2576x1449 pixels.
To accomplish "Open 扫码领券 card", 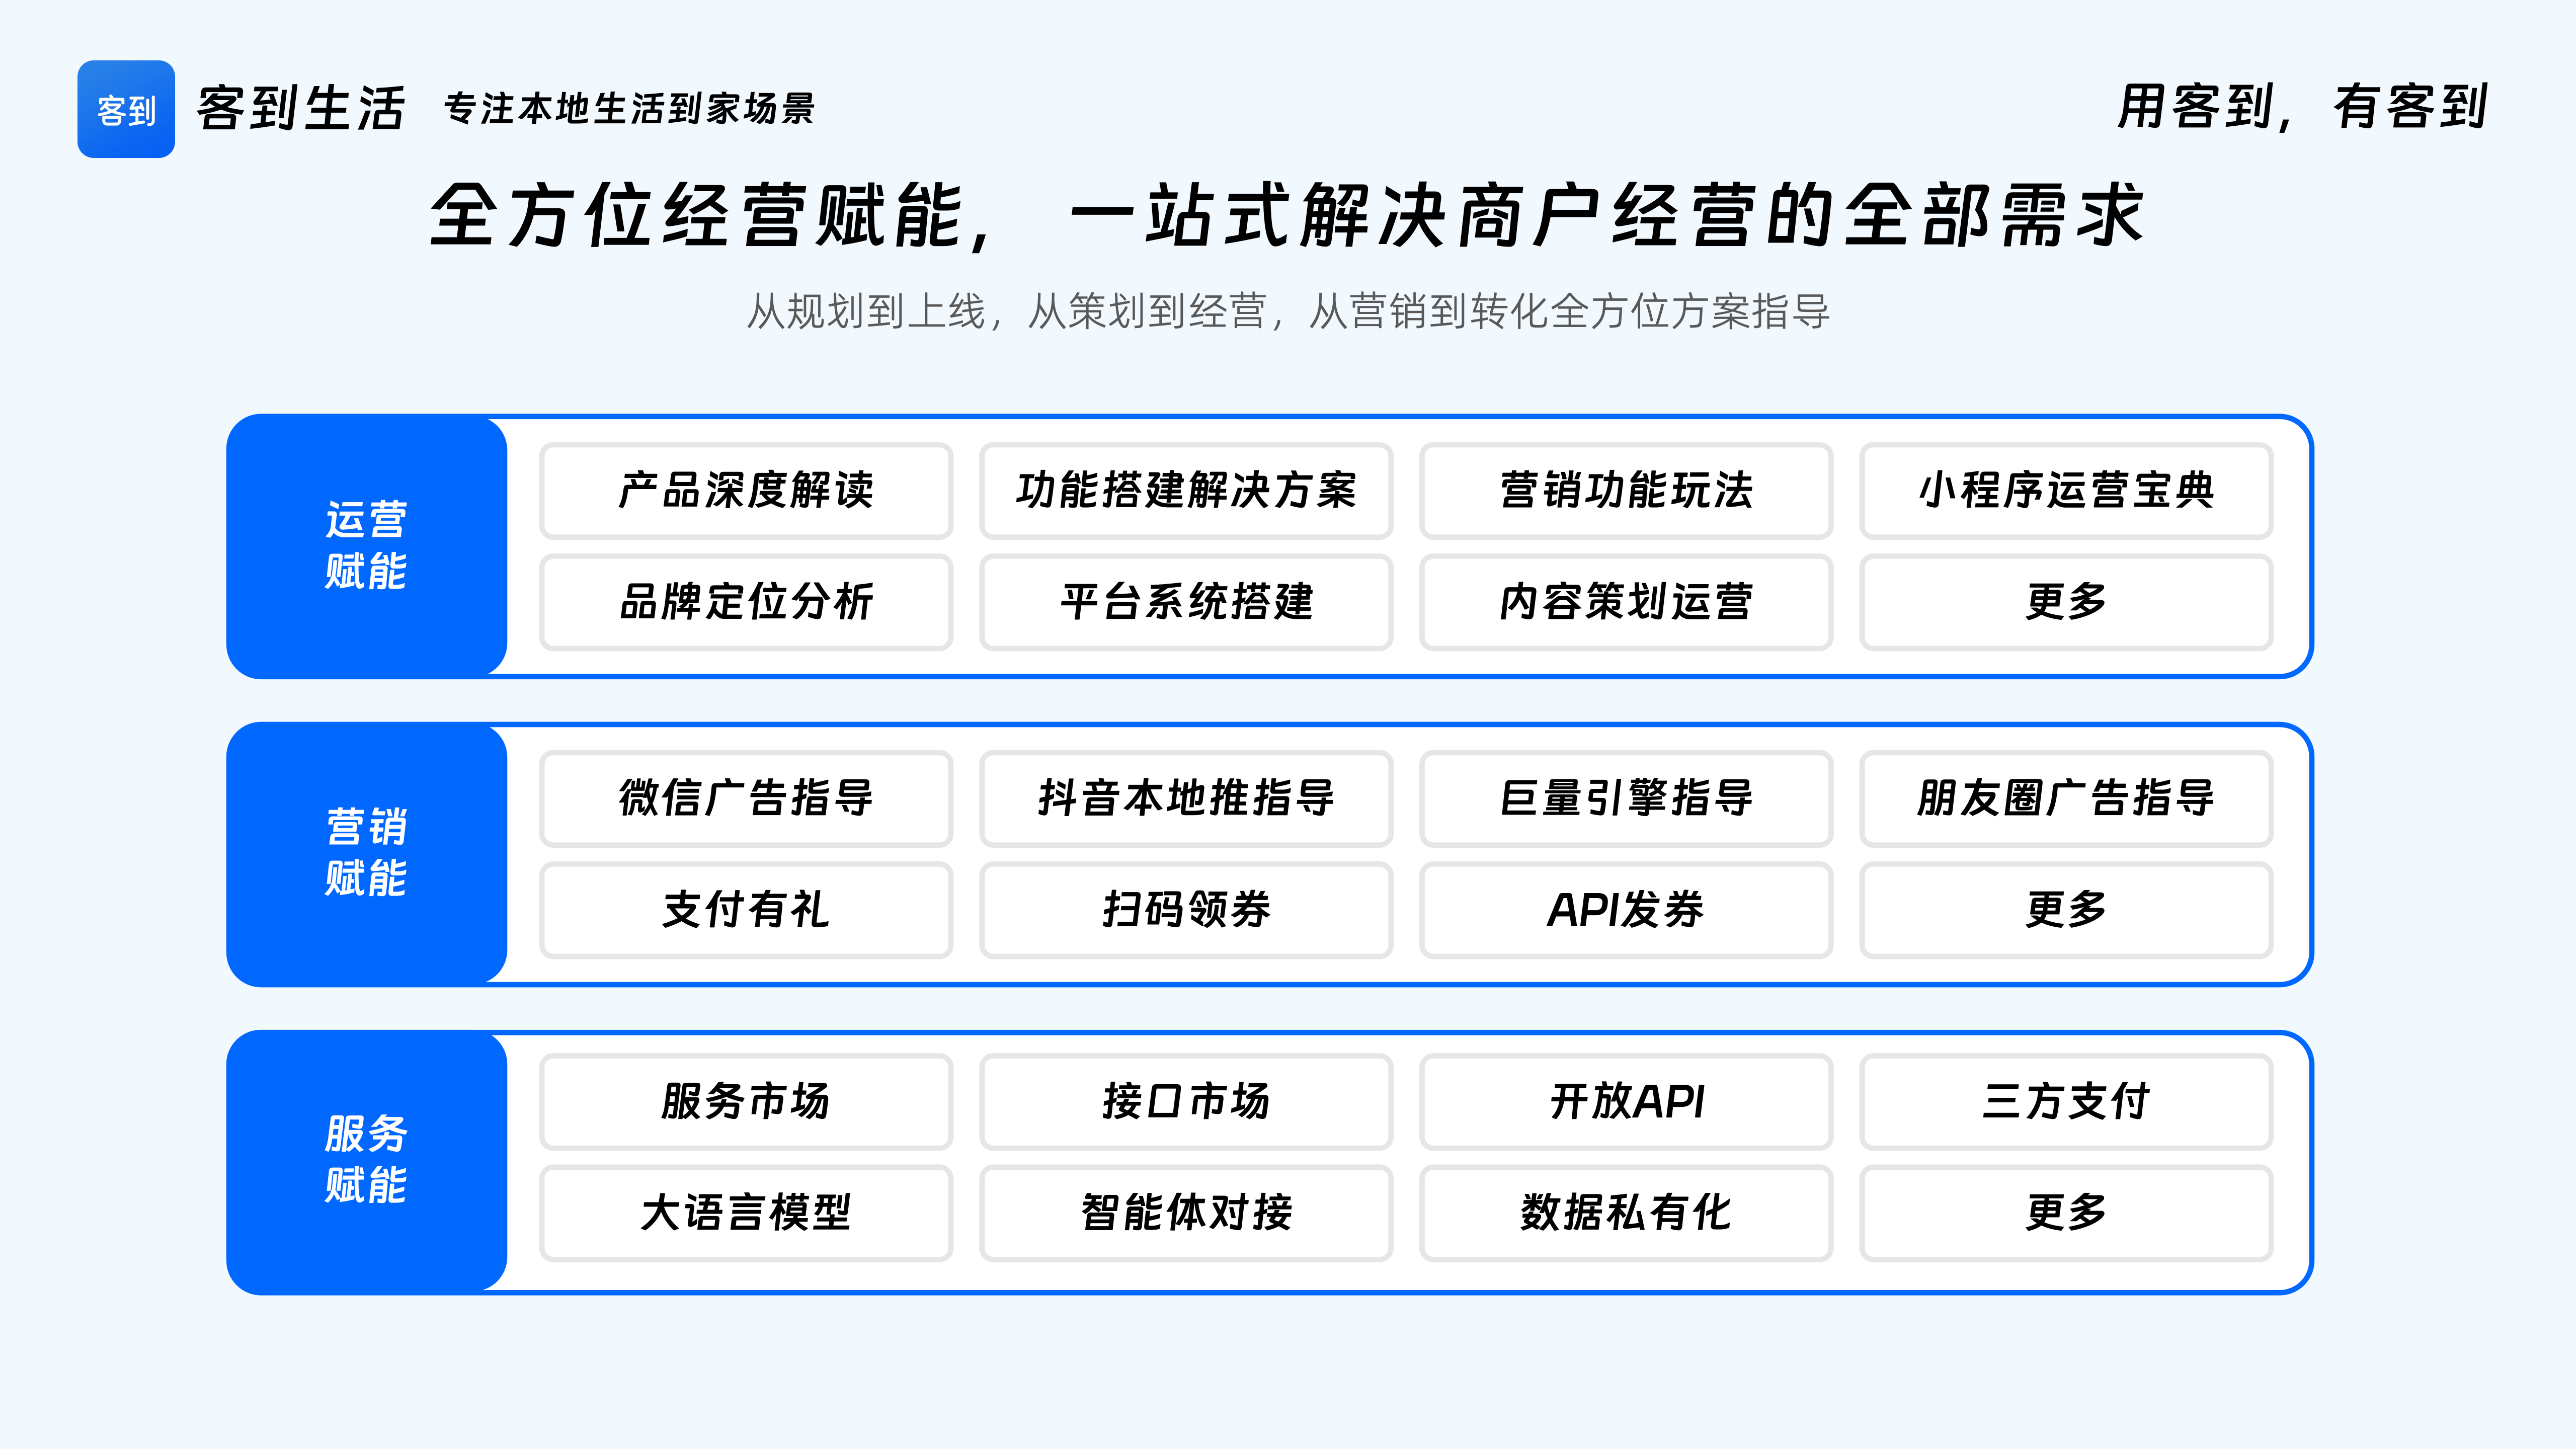I will tap(1185, 910).
